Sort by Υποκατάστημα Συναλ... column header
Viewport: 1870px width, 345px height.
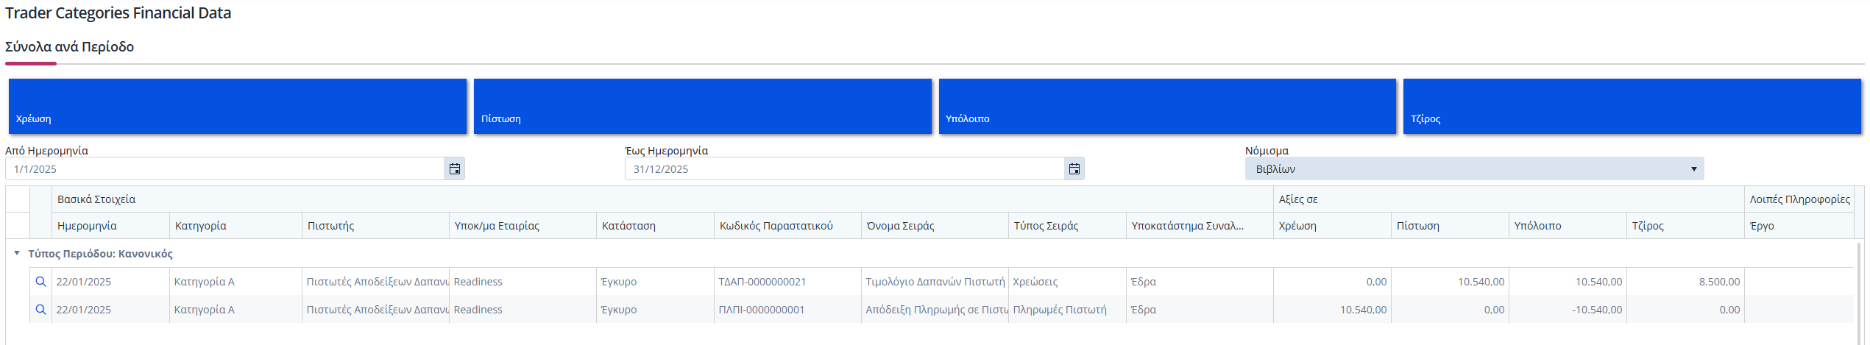pos(1200,226)
